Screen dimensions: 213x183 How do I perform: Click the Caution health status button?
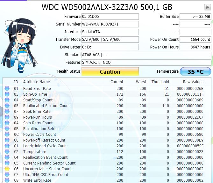(110, 71)
